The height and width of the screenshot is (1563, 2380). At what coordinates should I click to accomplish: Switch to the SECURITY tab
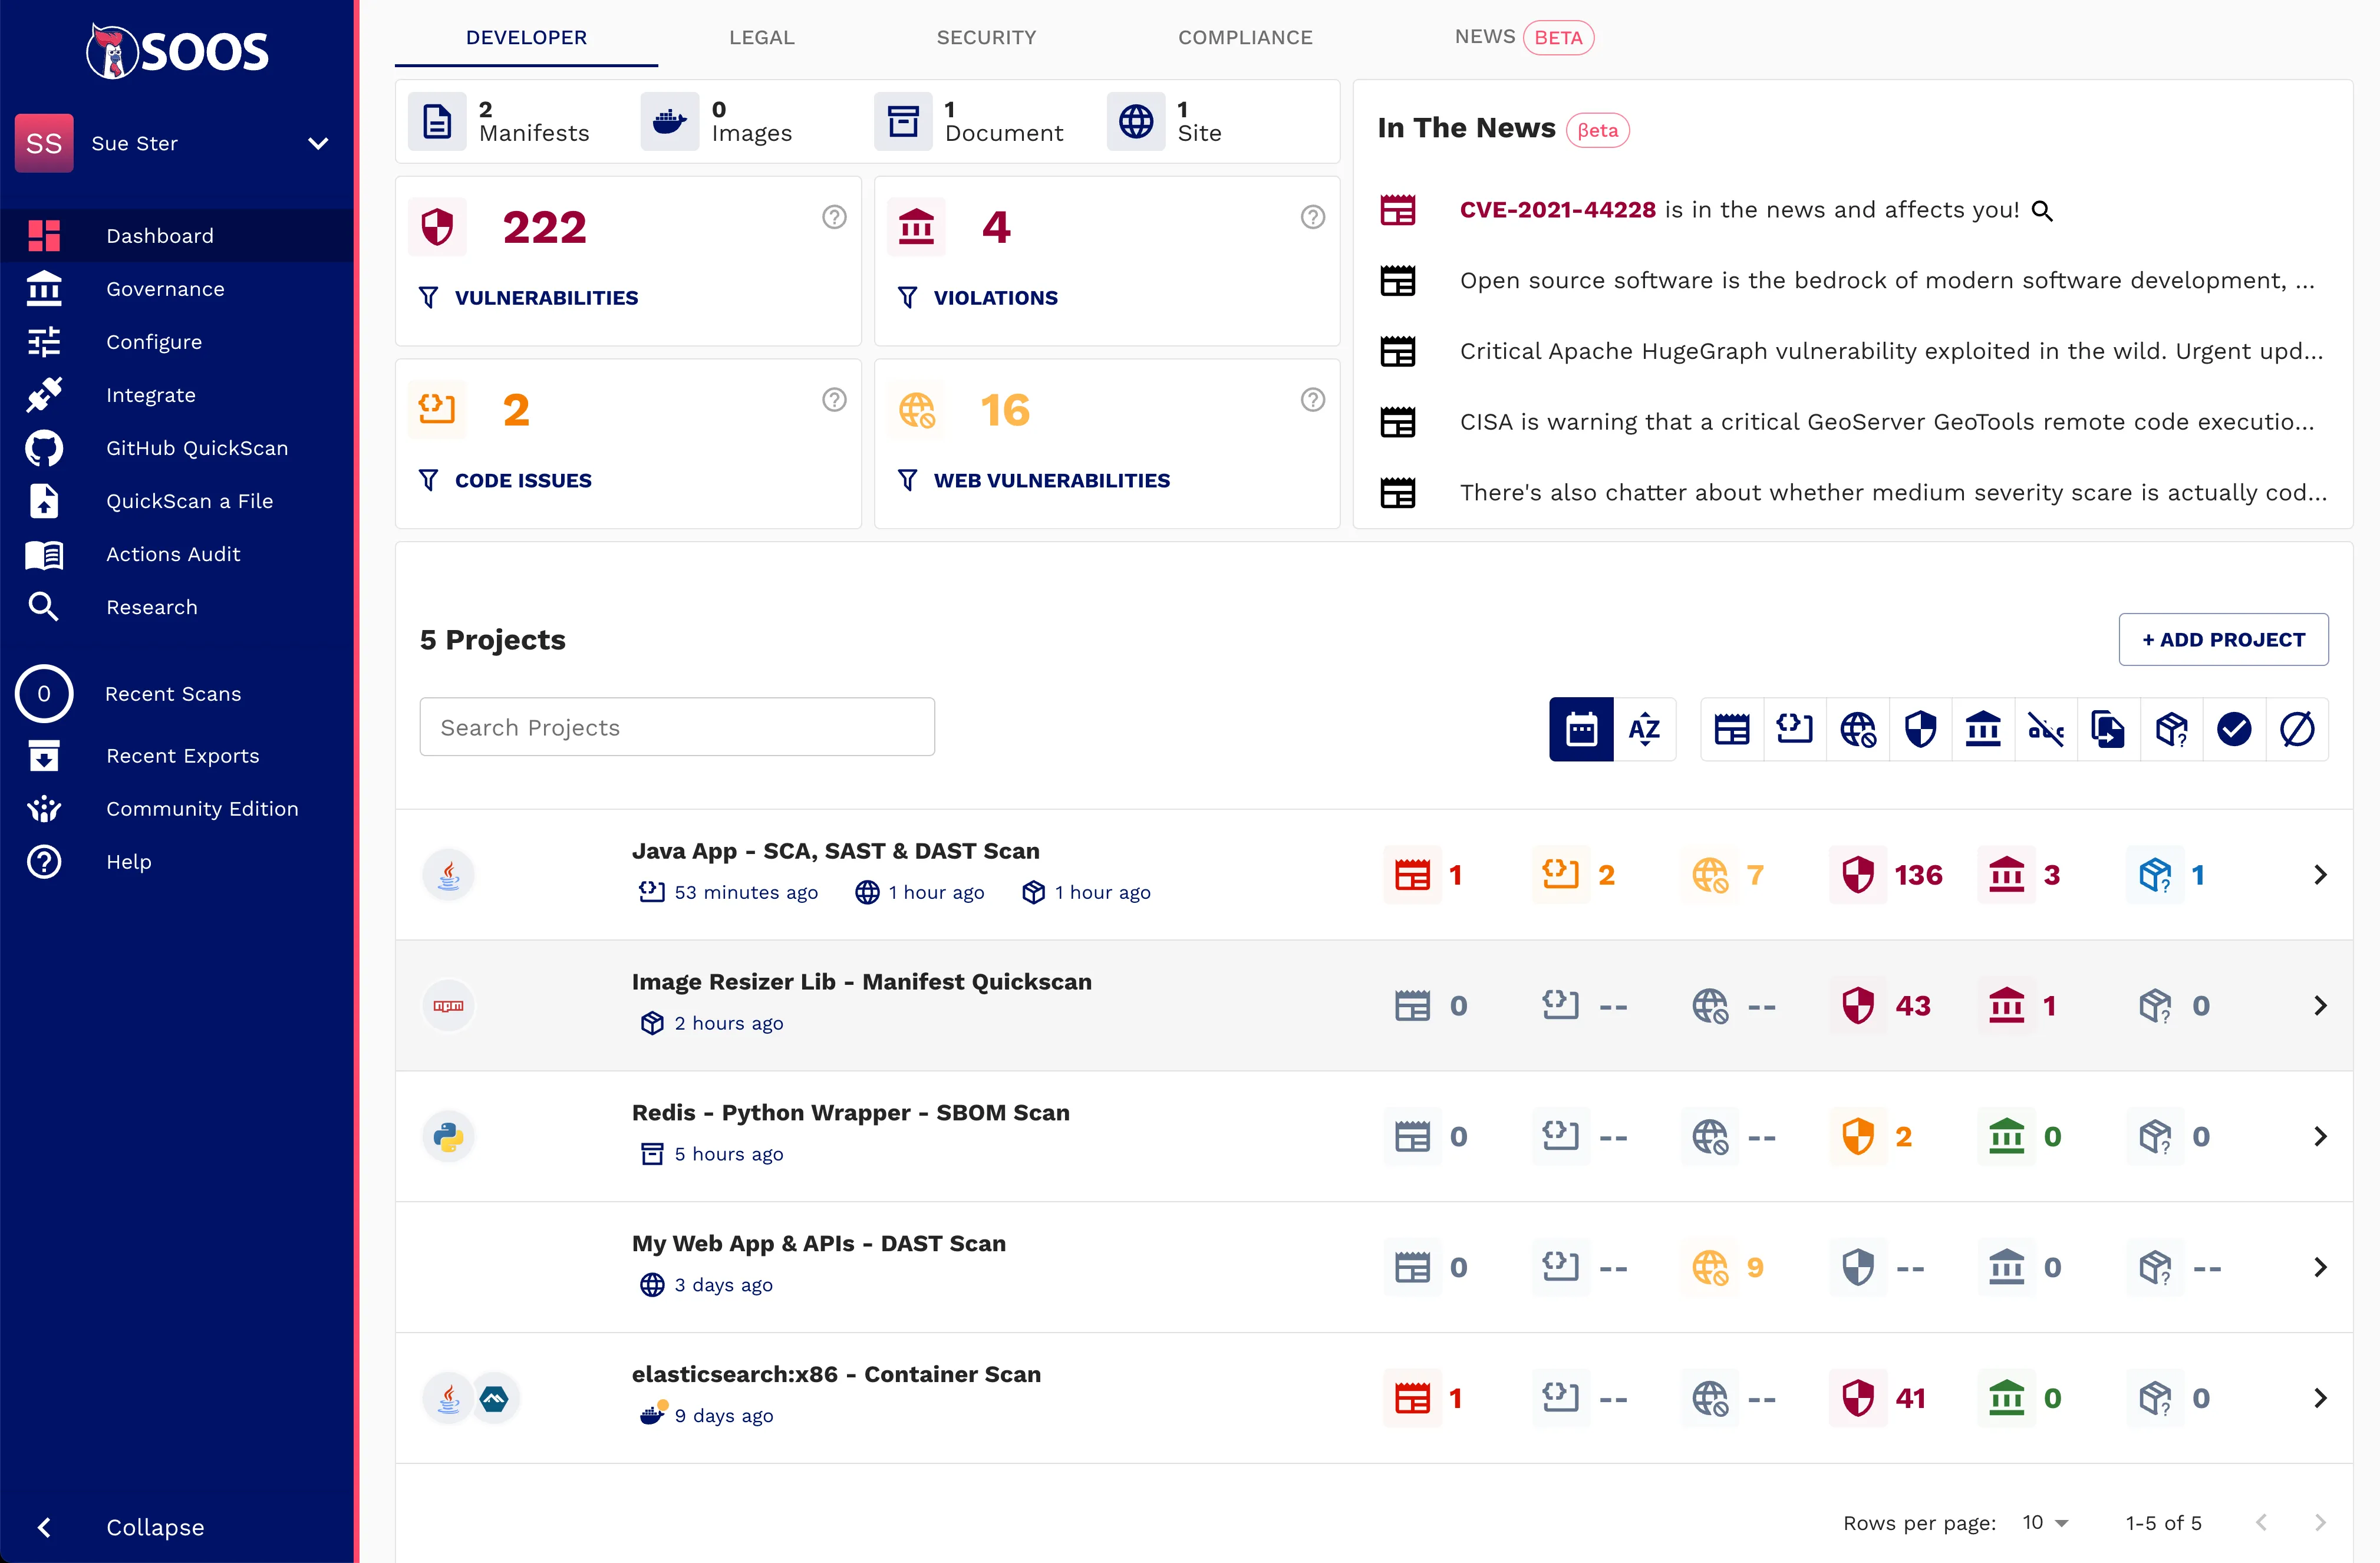click(987, 37)
